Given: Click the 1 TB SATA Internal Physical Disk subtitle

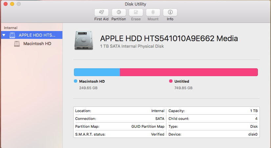Looking at the screenshot, I should point(132,46).
